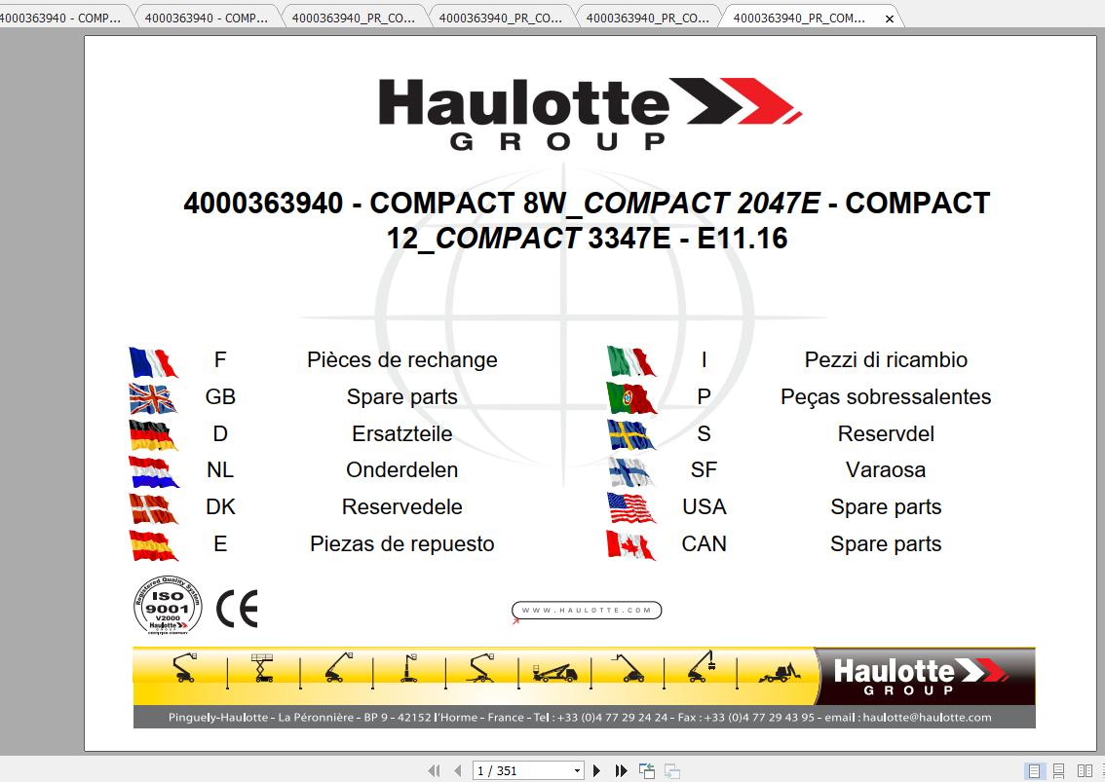The width and height of the screenshot is (1105, 782).
Task: Toggle continuous facing page layout
Action: pos(1101,769)
